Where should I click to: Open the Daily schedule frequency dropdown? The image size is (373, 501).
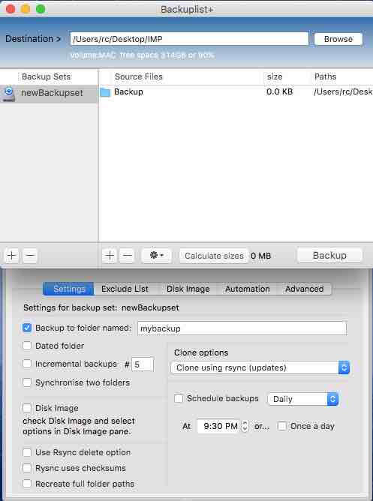click(x=302, y=399)
